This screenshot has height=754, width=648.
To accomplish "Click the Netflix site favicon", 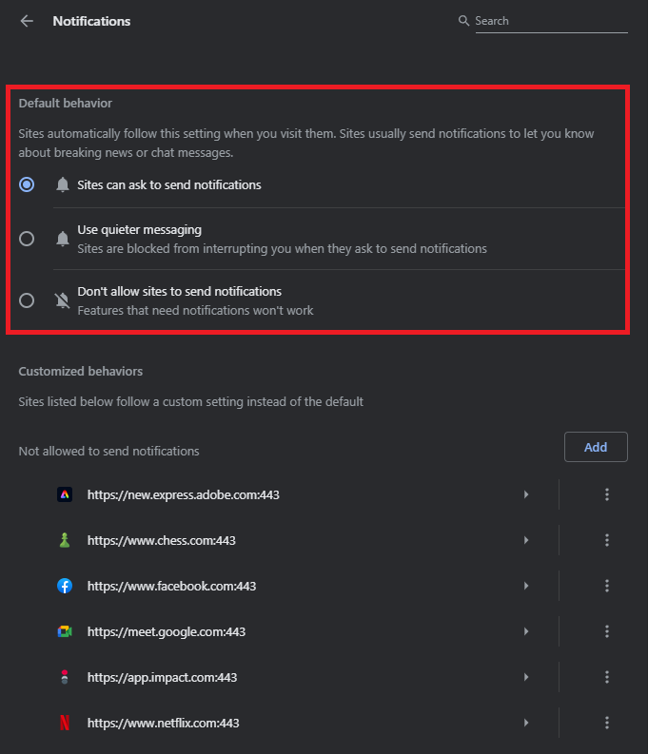I will coord(65,723).
